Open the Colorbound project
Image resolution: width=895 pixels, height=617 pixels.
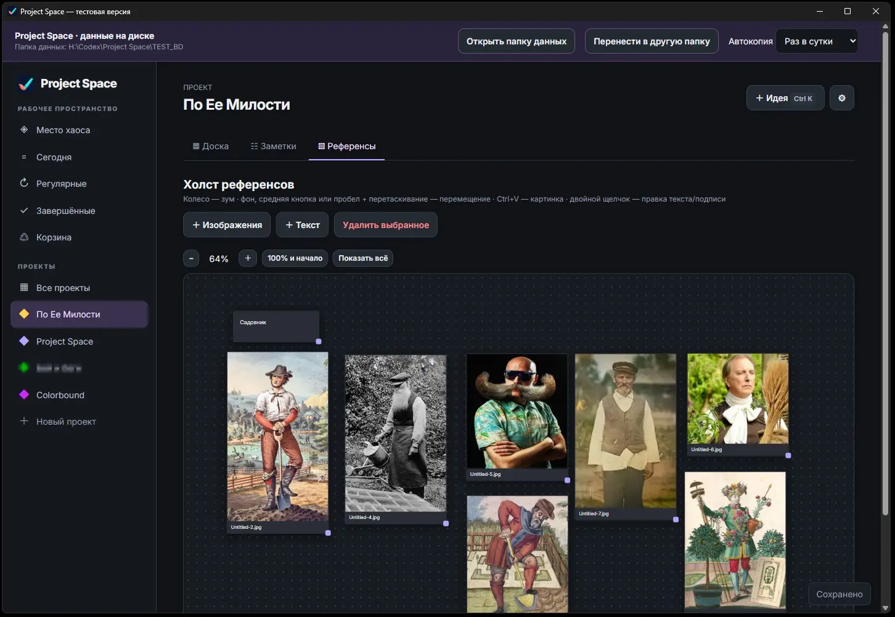(80, 394)
